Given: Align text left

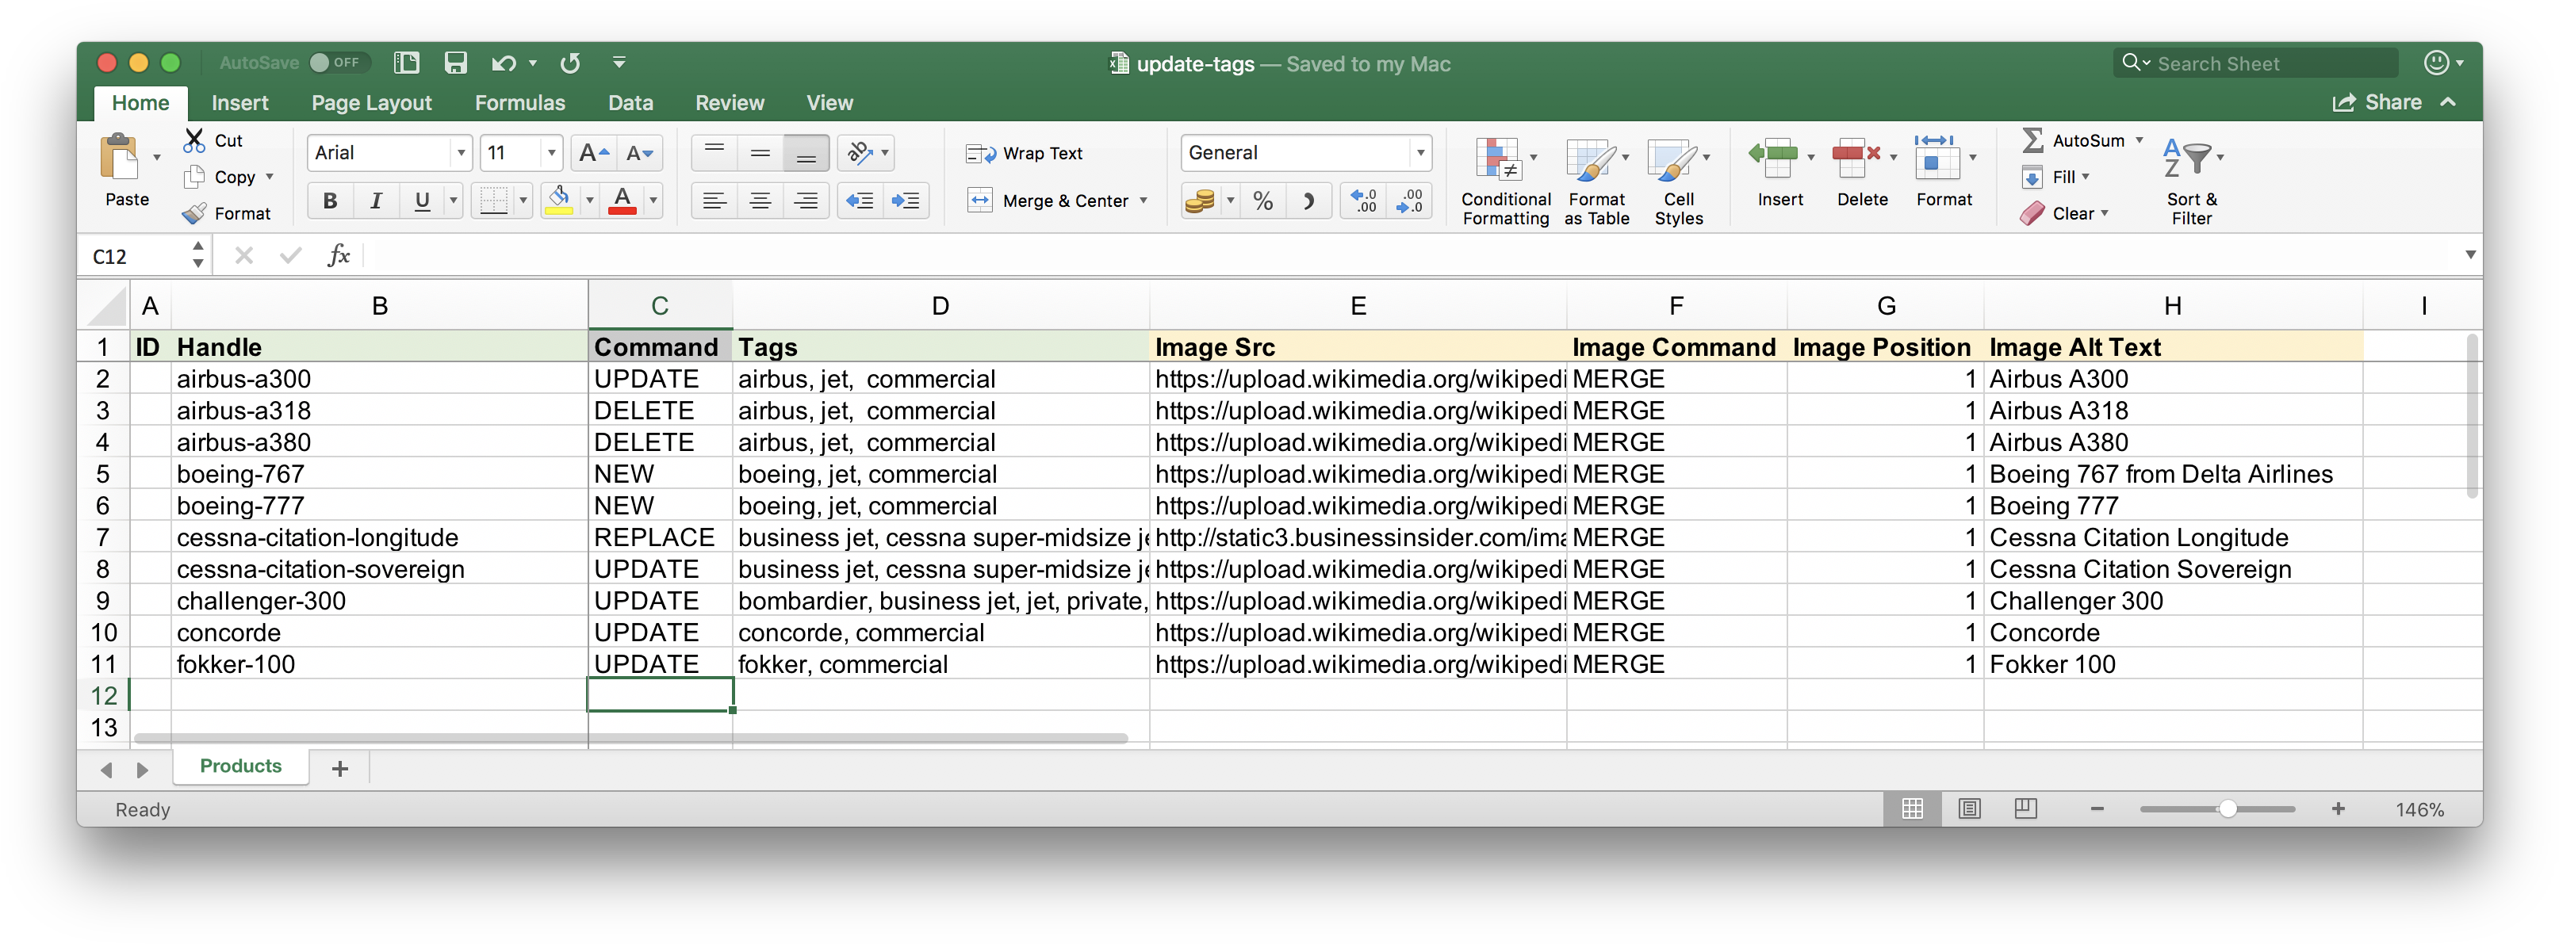Looking at the screenshot, I should 714,201.
